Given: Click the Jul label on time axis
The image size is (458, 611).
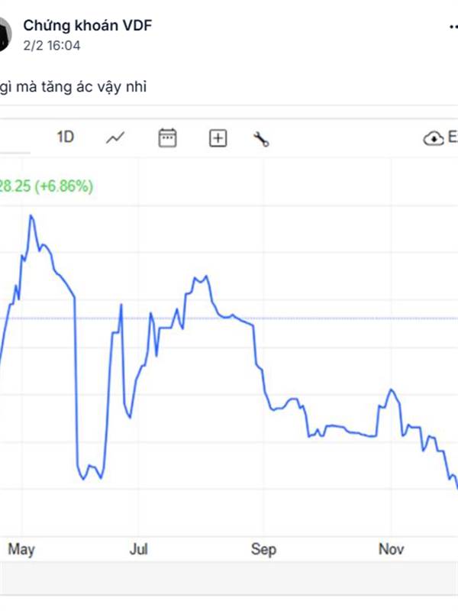Looking at the screenshot, I should [138, 549].
